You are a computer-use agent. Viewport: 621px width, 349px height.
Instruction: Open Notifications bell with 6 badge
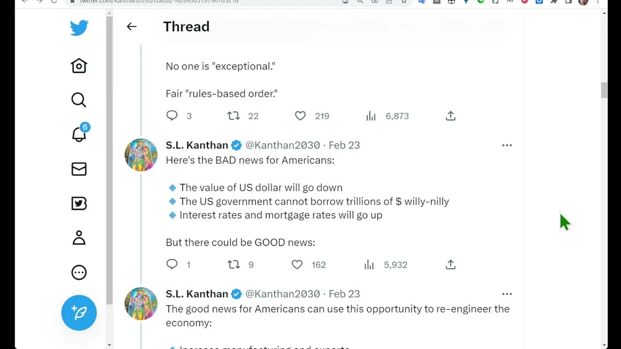[x=79, y=134]
